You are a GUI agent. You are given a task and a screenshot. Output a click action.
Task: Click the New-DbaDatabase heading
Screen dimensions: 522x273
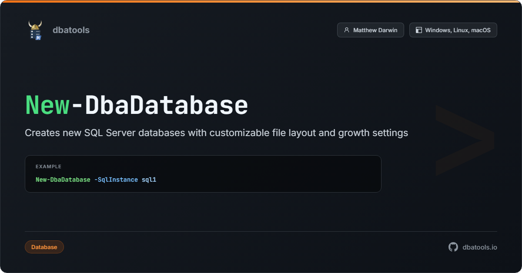(136, 105)
